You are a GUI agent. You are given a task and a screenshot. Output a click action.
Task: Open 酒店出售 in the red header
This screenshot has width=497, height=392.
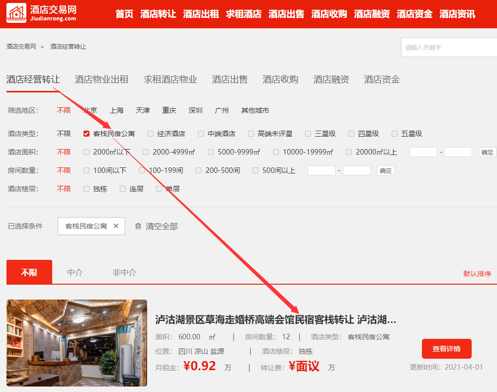pyautogui.click(x=286, y=14)
